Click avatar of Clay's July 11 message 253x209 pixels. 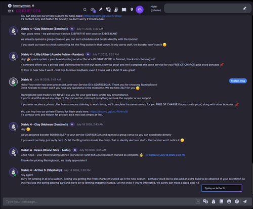click(x=13, y=31)
